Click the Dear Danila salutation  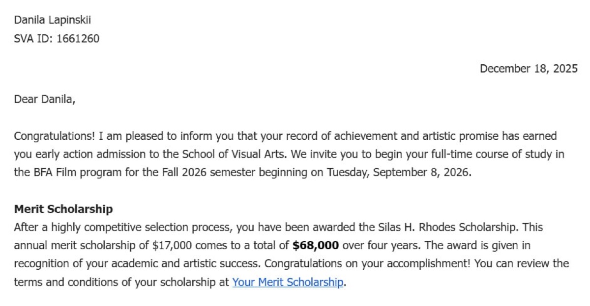click(x=45, y=100)
